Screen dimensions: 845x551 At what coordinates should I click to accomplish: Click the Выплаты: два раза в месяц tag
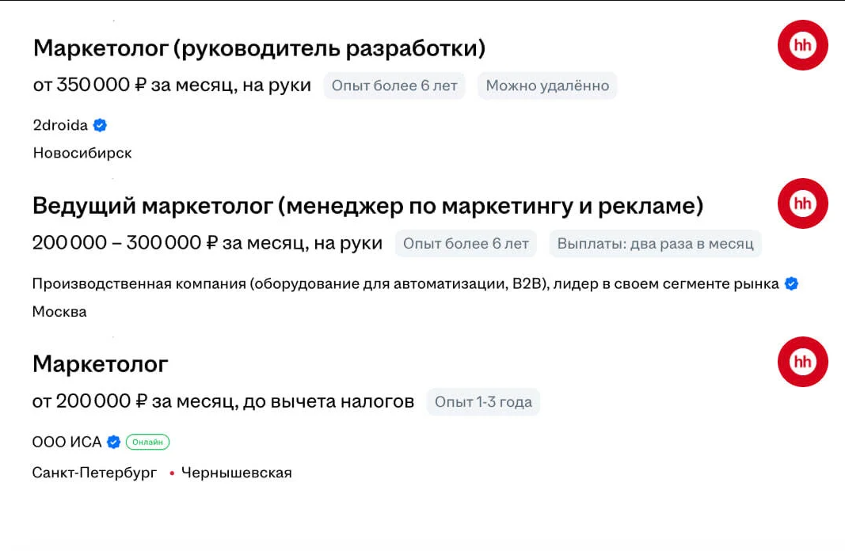click(655, 244)
